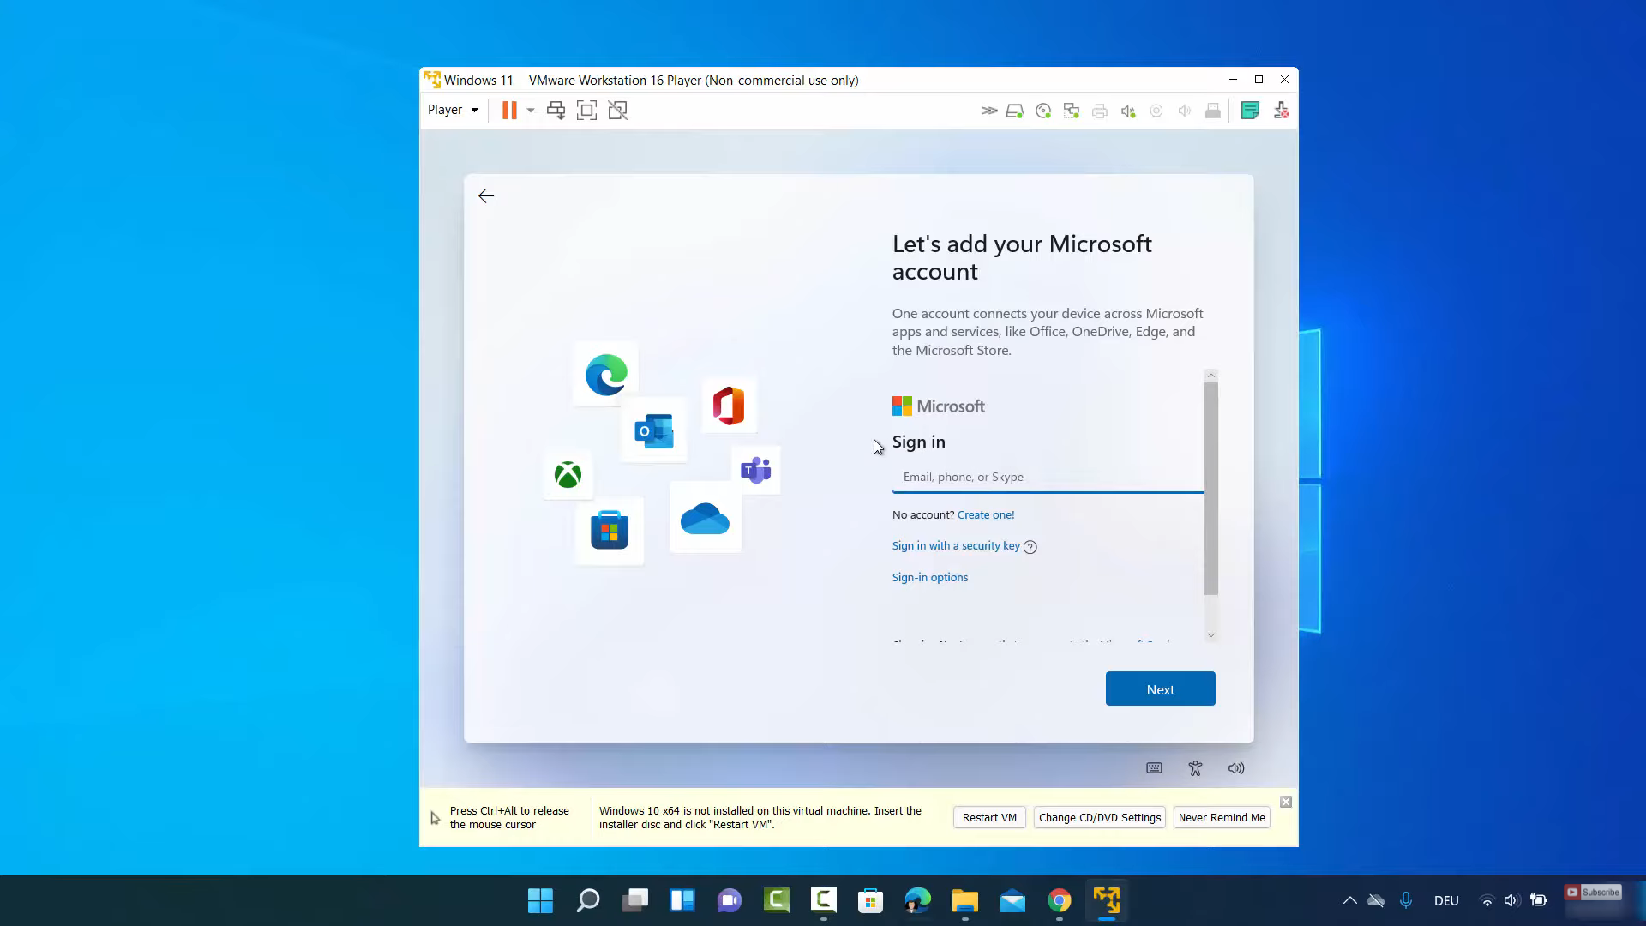1646x926 pixels.
Task: Click the hard disk device icon
Action: click(1015, 111)
